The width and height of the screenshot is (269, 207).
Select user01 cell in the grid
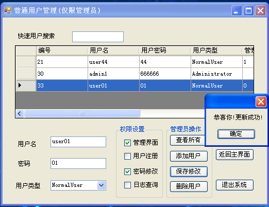click(x=113, y=85)
